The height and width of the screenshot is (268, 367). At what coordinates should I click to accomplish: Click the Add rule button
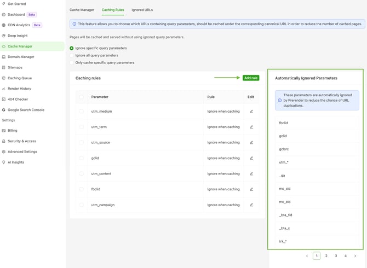pos(251,78)
